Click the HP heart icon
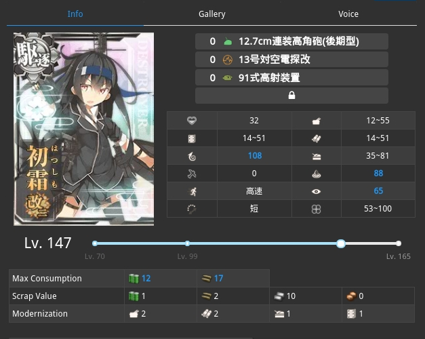 tap(192, 121)
